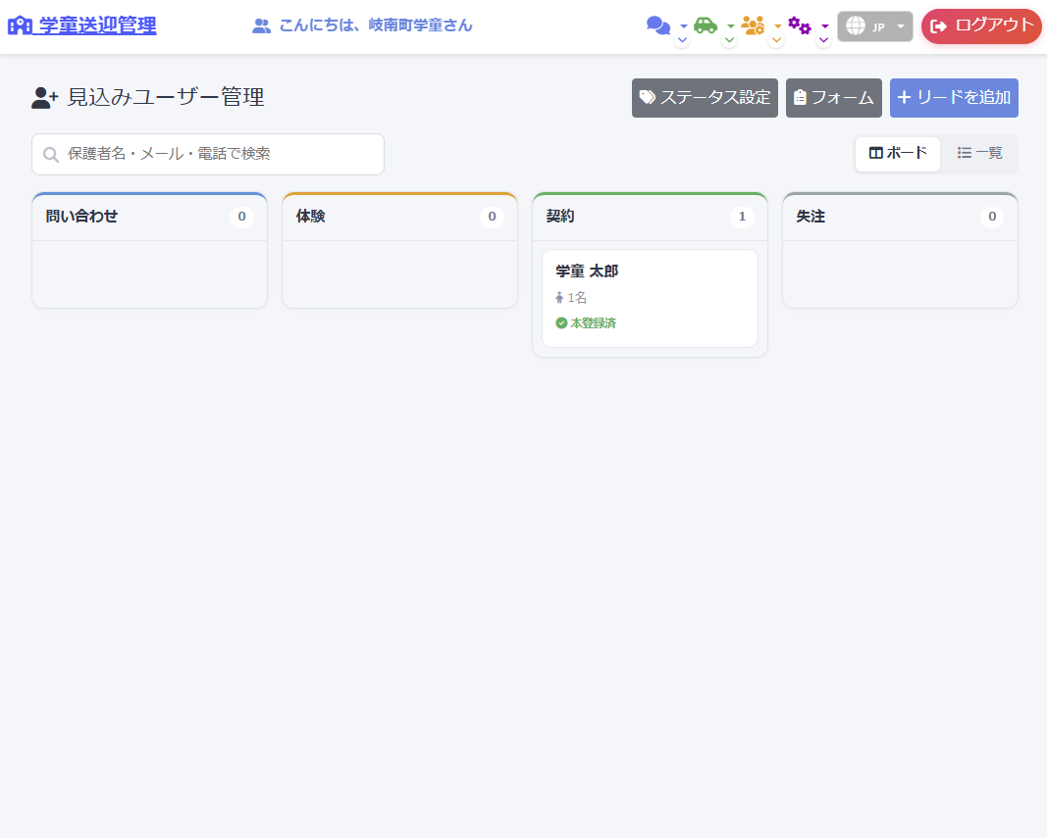Click the 1名 child count on the card
The width and height of the screenshot is (1047, 838).
coord(571,298)
